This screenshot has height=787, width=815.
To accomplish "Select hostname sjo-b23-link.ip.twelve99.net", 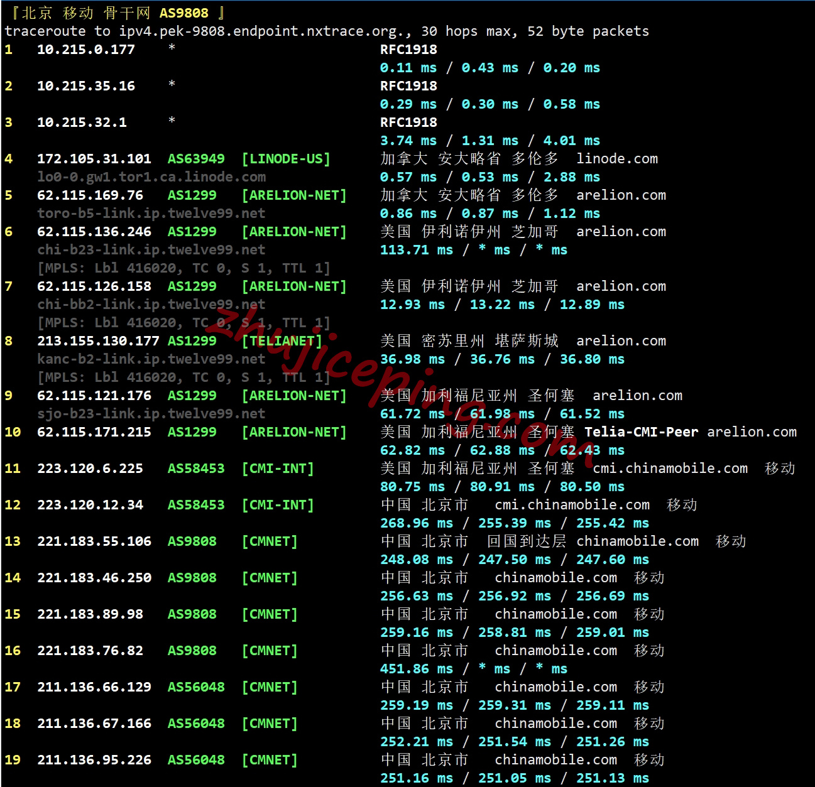I will (151, 414).
